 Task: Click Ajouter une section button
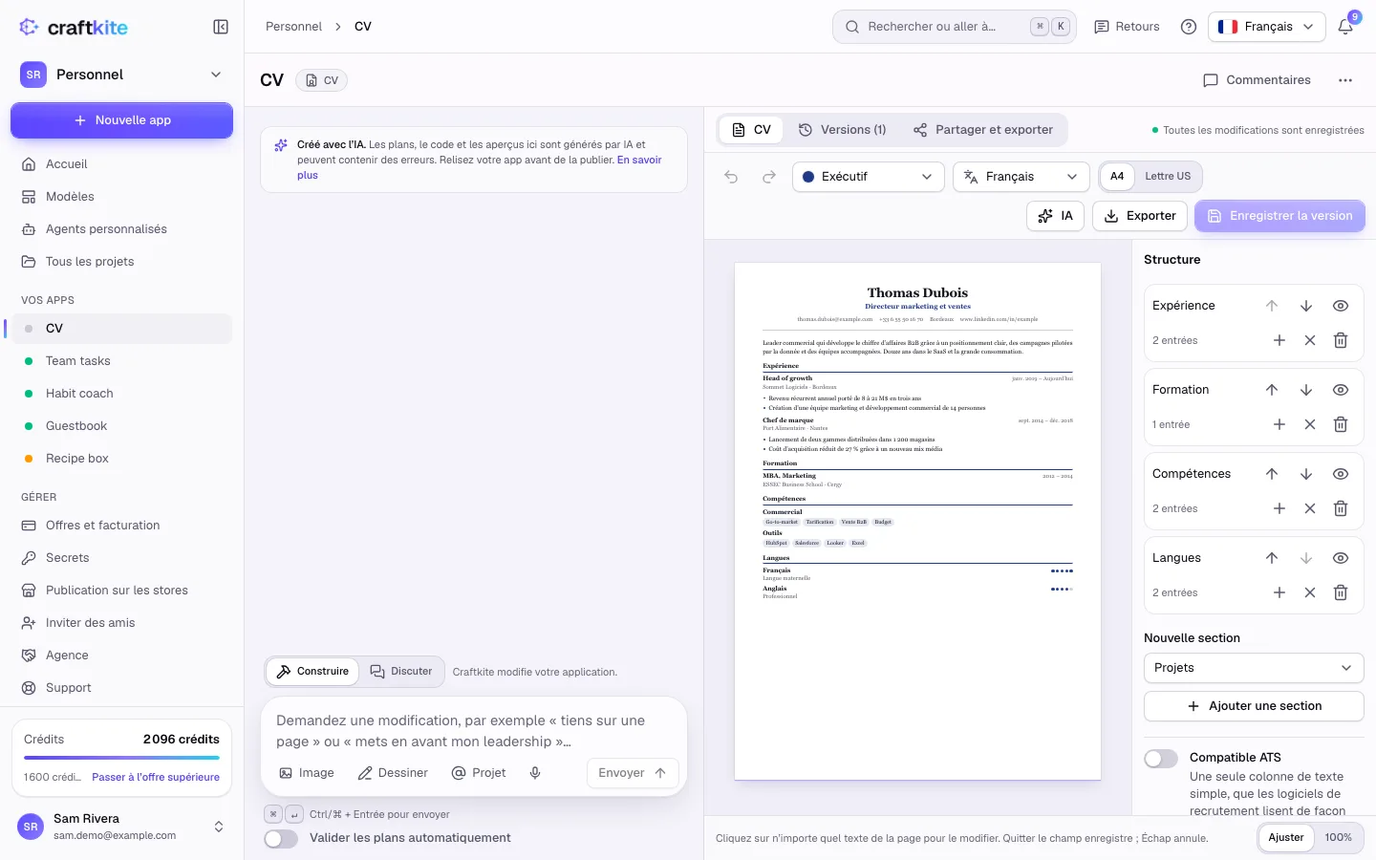tap(1254, 706)
